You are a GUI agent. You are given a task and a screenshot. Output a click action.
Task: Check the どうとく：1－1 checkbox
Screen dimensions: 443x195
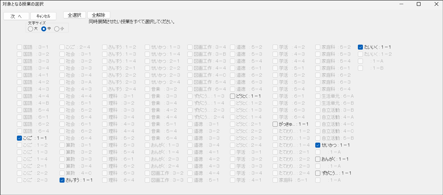coord(232,96)
